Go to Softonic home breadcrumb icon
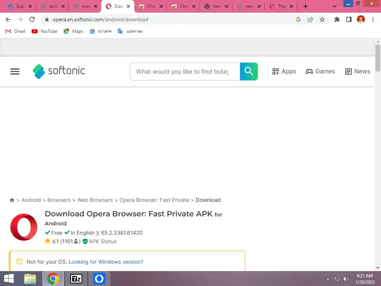381x286 pixels. 12,200
